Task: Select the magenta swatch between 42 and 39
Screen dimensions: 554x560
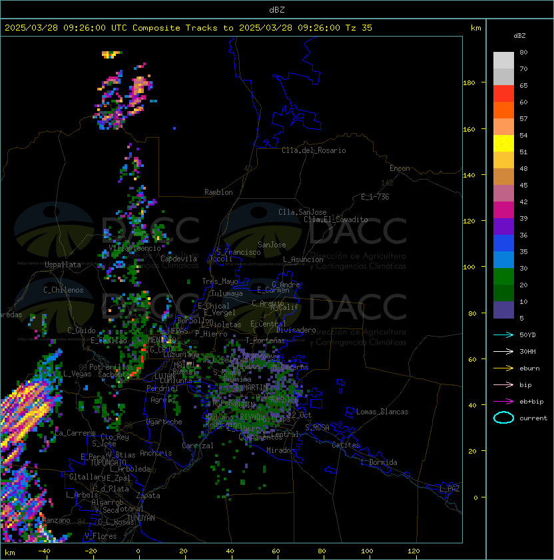Action: click(503, 210)
